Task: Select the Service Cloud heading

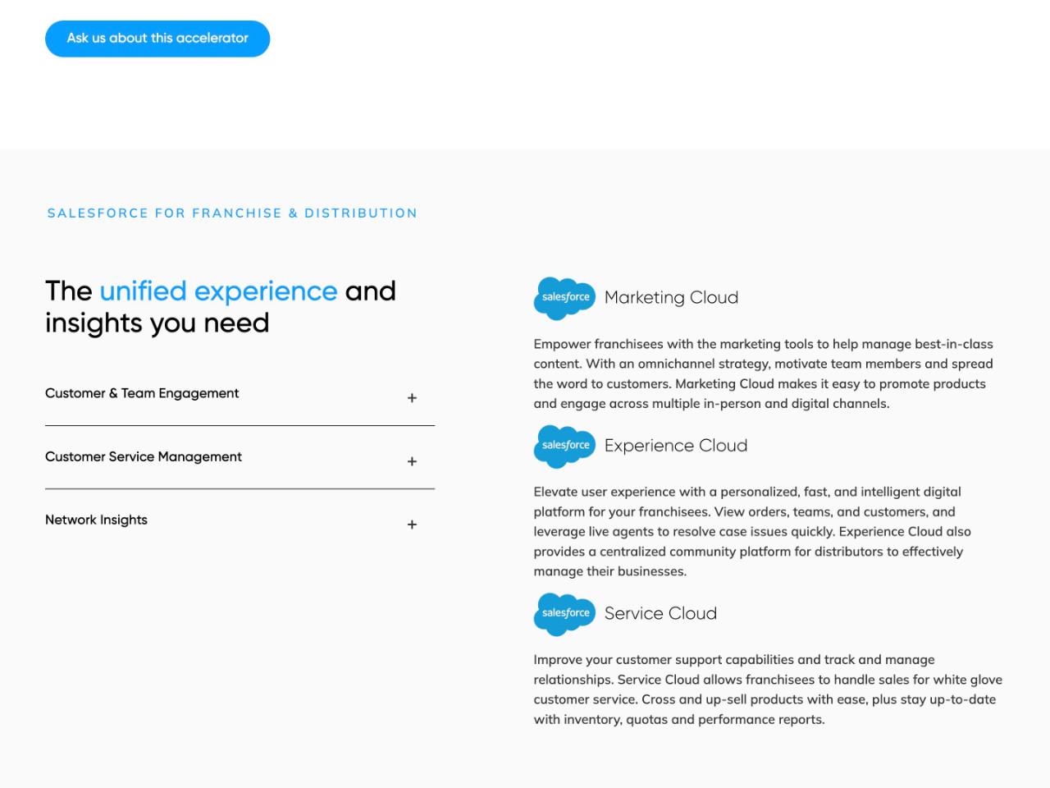Action: pos(660,614)
